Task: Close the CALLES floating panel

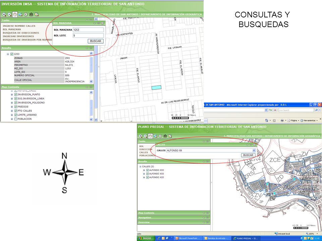Action: (x=254, y=145)
